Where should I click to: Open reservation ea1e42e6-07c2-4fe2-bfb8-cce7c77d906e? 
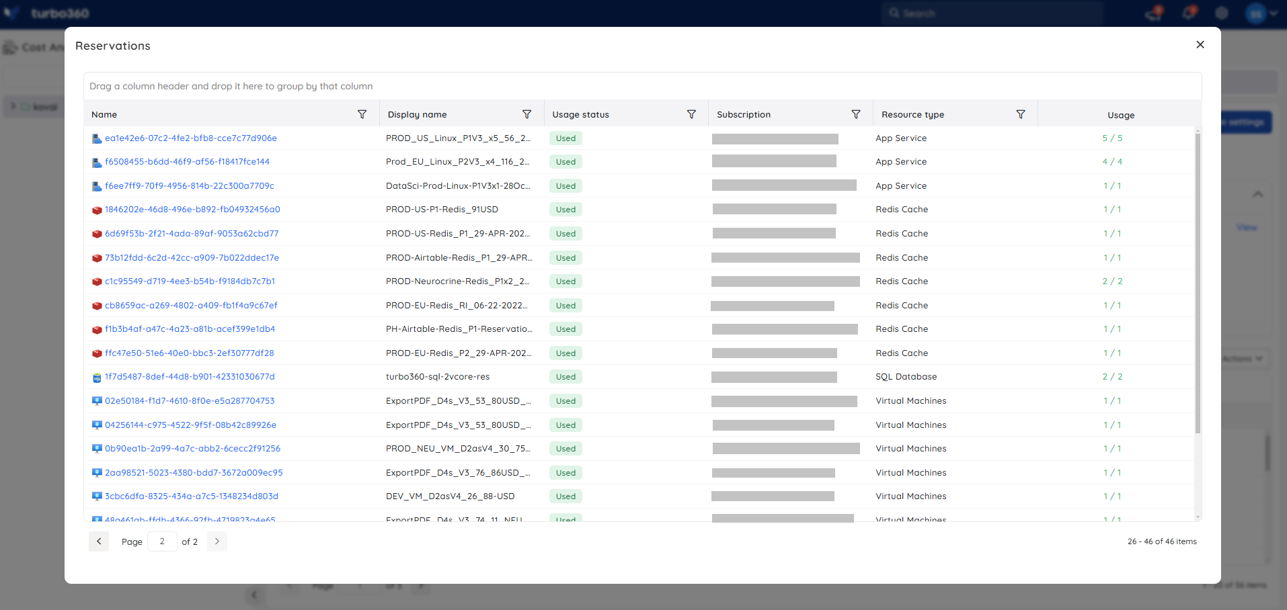pyautogui.click(x=191, y=138)
